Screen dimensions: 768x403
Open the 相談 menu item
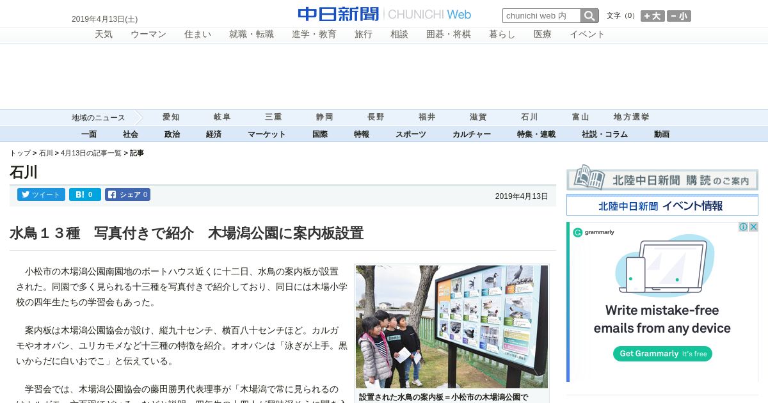click(399, 35)
